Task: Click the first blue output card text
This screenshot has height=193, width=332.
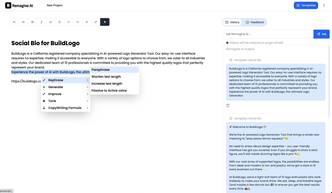Action: 276,82
